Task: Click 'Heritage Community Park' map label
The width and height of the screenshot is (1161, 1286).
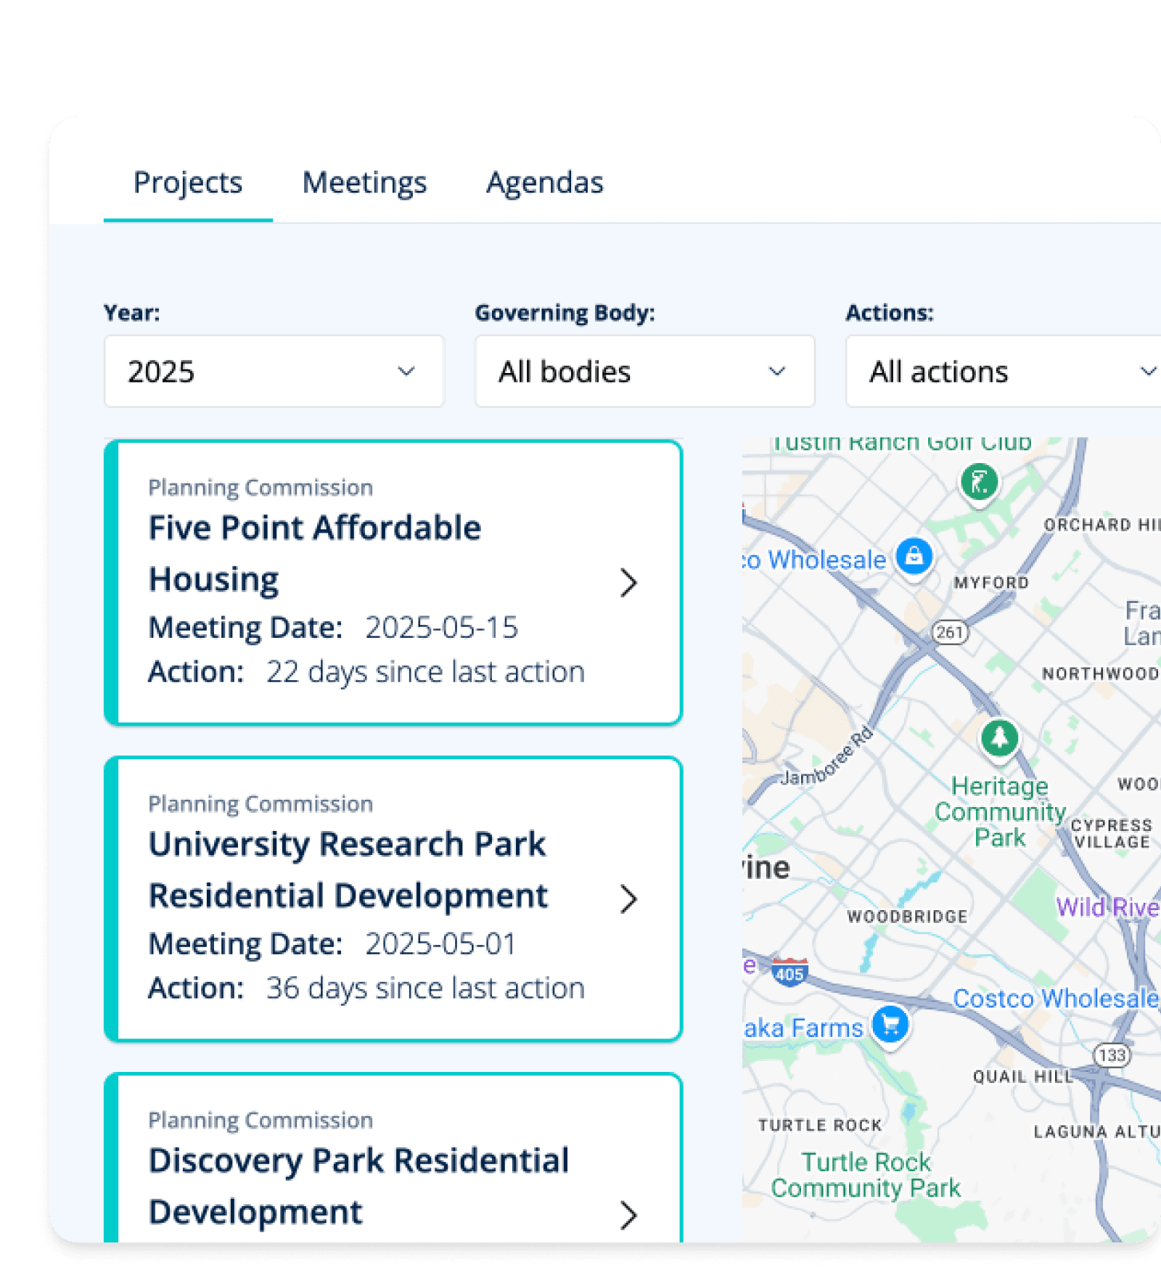Action: pos(1000,811)
